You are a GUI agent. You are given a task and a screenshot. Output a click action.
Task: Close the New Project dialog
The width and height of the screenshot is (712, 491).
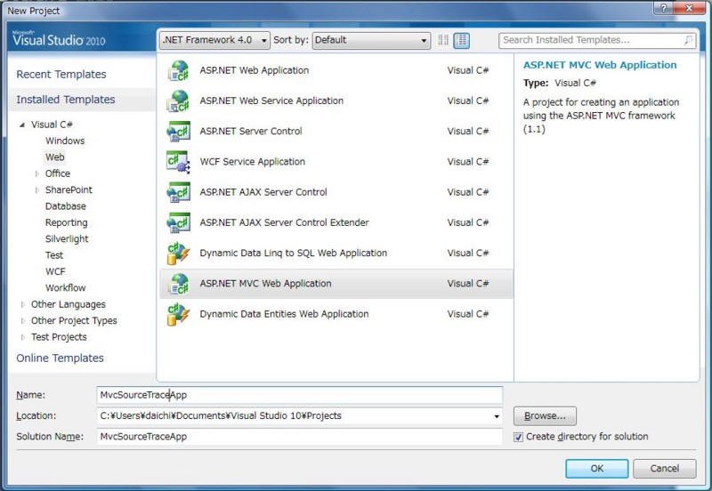[689, 8]
